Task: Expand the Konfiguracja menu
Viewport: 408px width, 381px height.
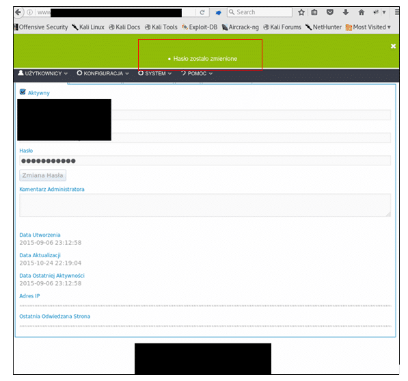Action: tap(103, 73)
